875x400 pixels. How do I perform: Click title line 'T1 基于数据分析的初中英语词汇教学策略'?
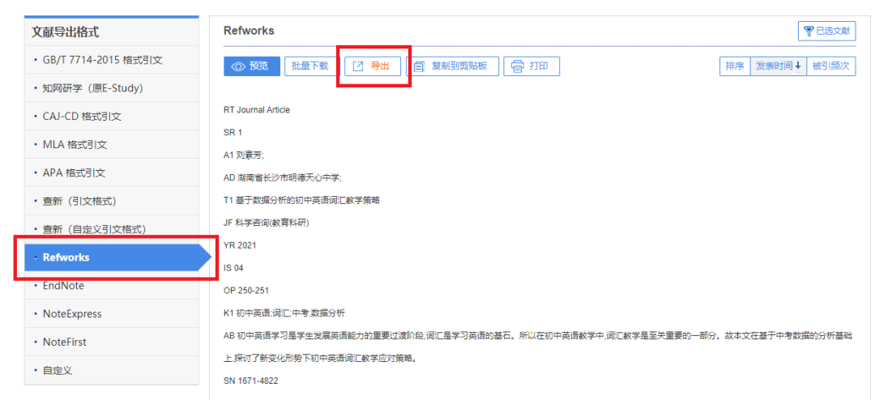302,200
